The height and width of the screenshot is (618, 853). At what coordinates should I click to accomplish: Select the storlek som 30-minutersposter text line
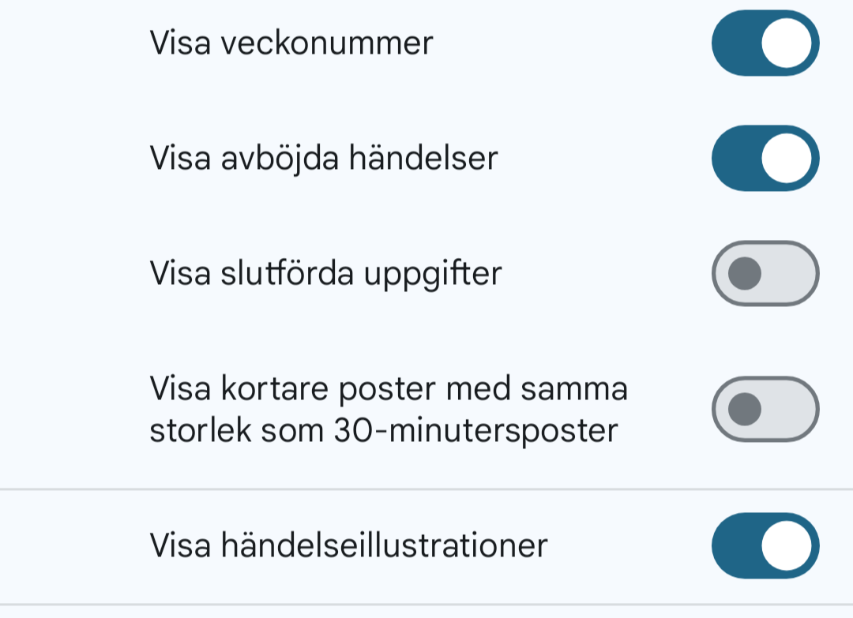[384, 431]
